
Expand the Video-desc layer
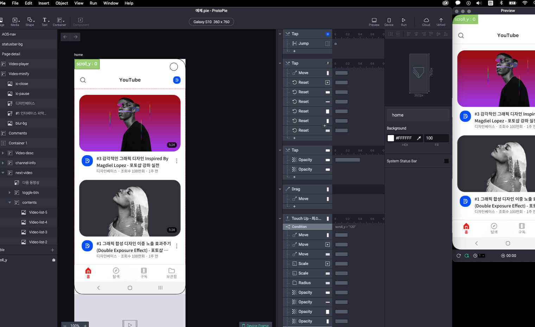3,153
